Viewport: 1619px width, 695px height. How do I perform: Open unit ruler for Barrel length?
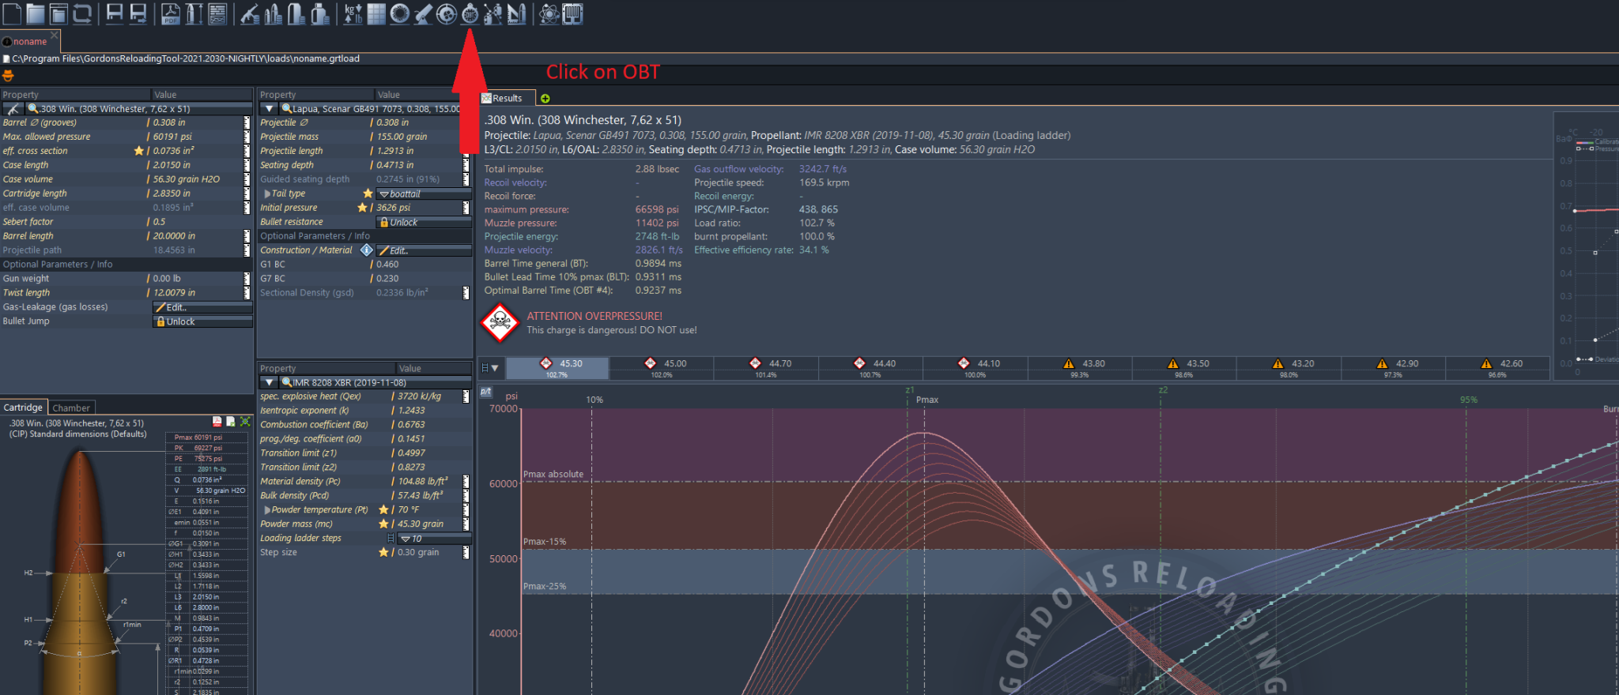pyautogui.click(x=247, y=236)
